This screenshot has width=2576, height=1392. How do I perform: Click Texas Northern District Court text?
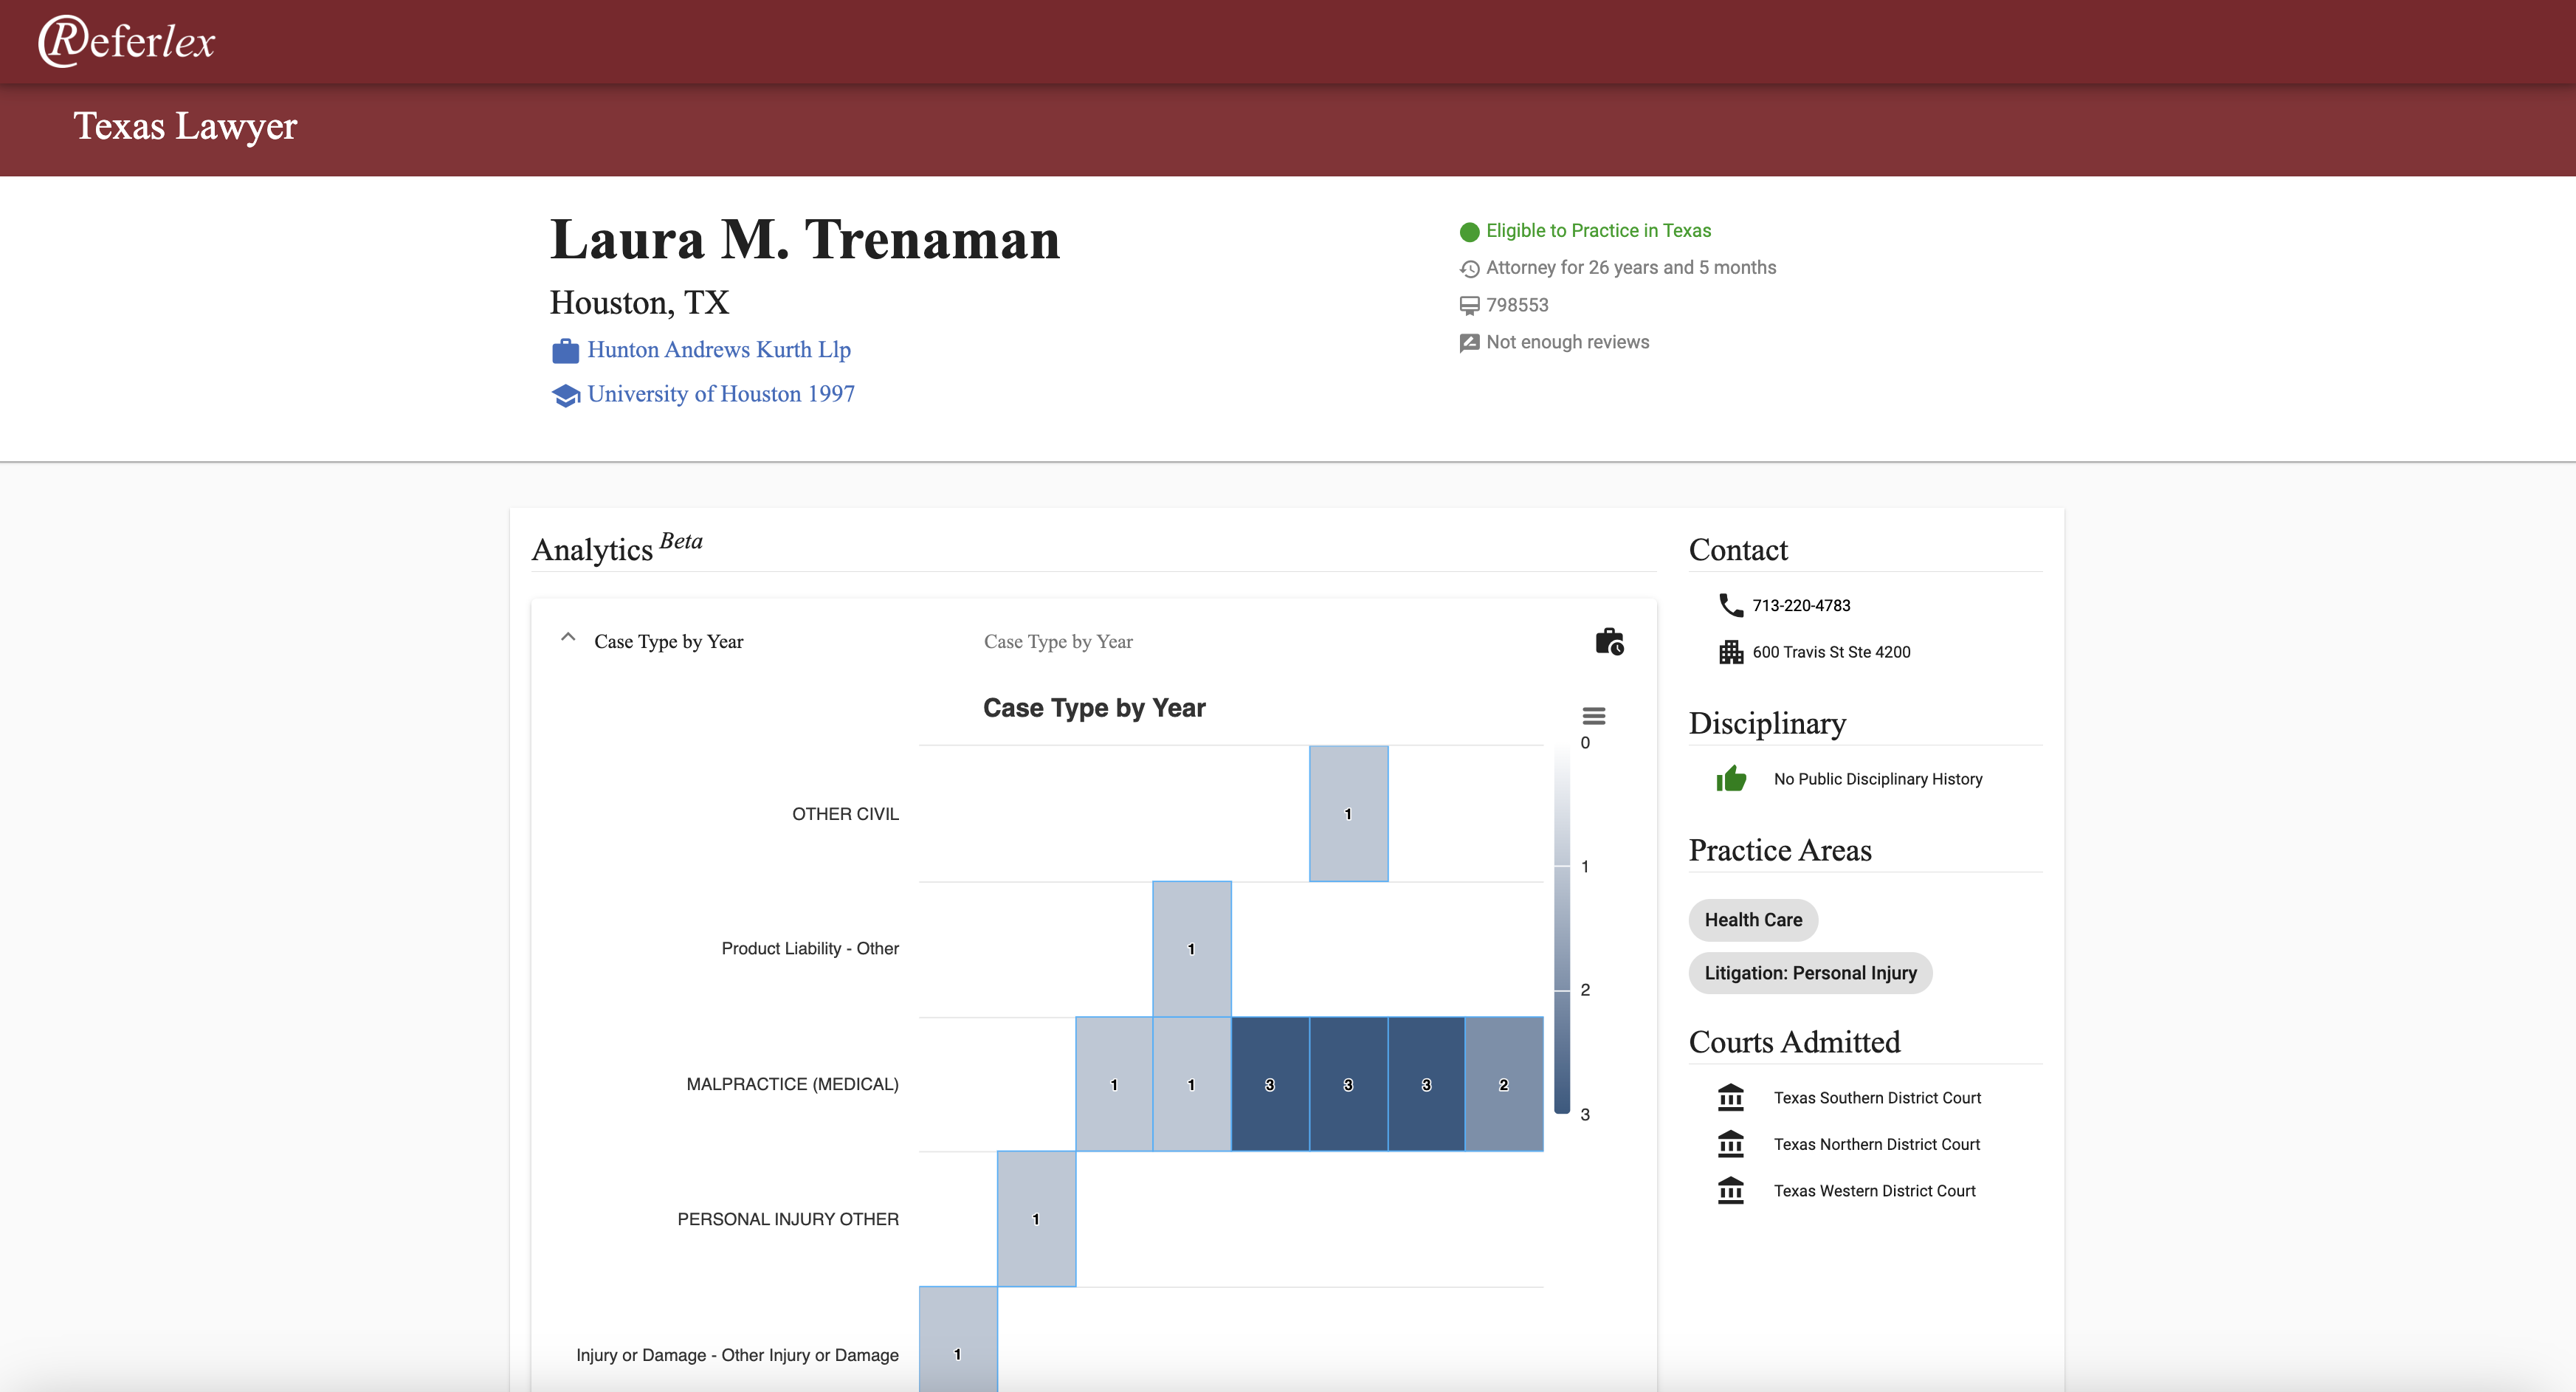point(1877,1144)
